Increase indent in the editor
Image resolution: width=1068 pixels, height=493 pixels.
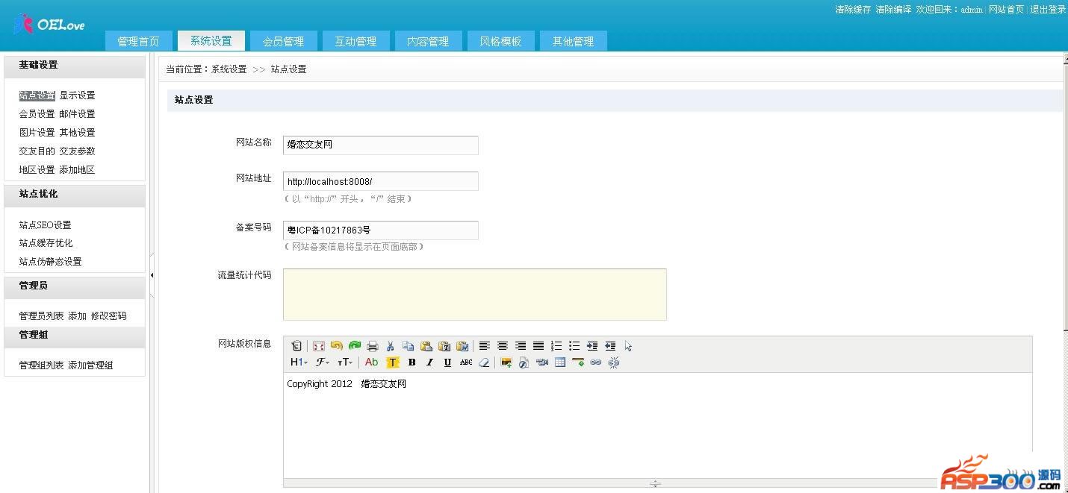click(x=592, y=346)
